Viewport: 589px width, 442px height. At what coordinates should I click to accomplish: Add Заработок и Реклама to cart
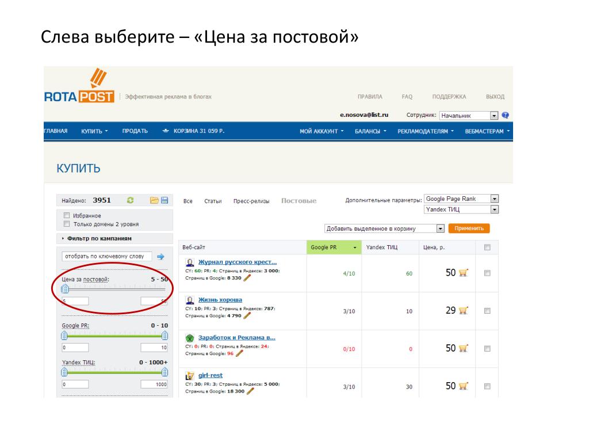point(464,348)
